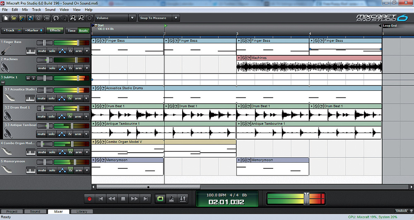Arm the Memorymoon track for recording

point(78,170)
